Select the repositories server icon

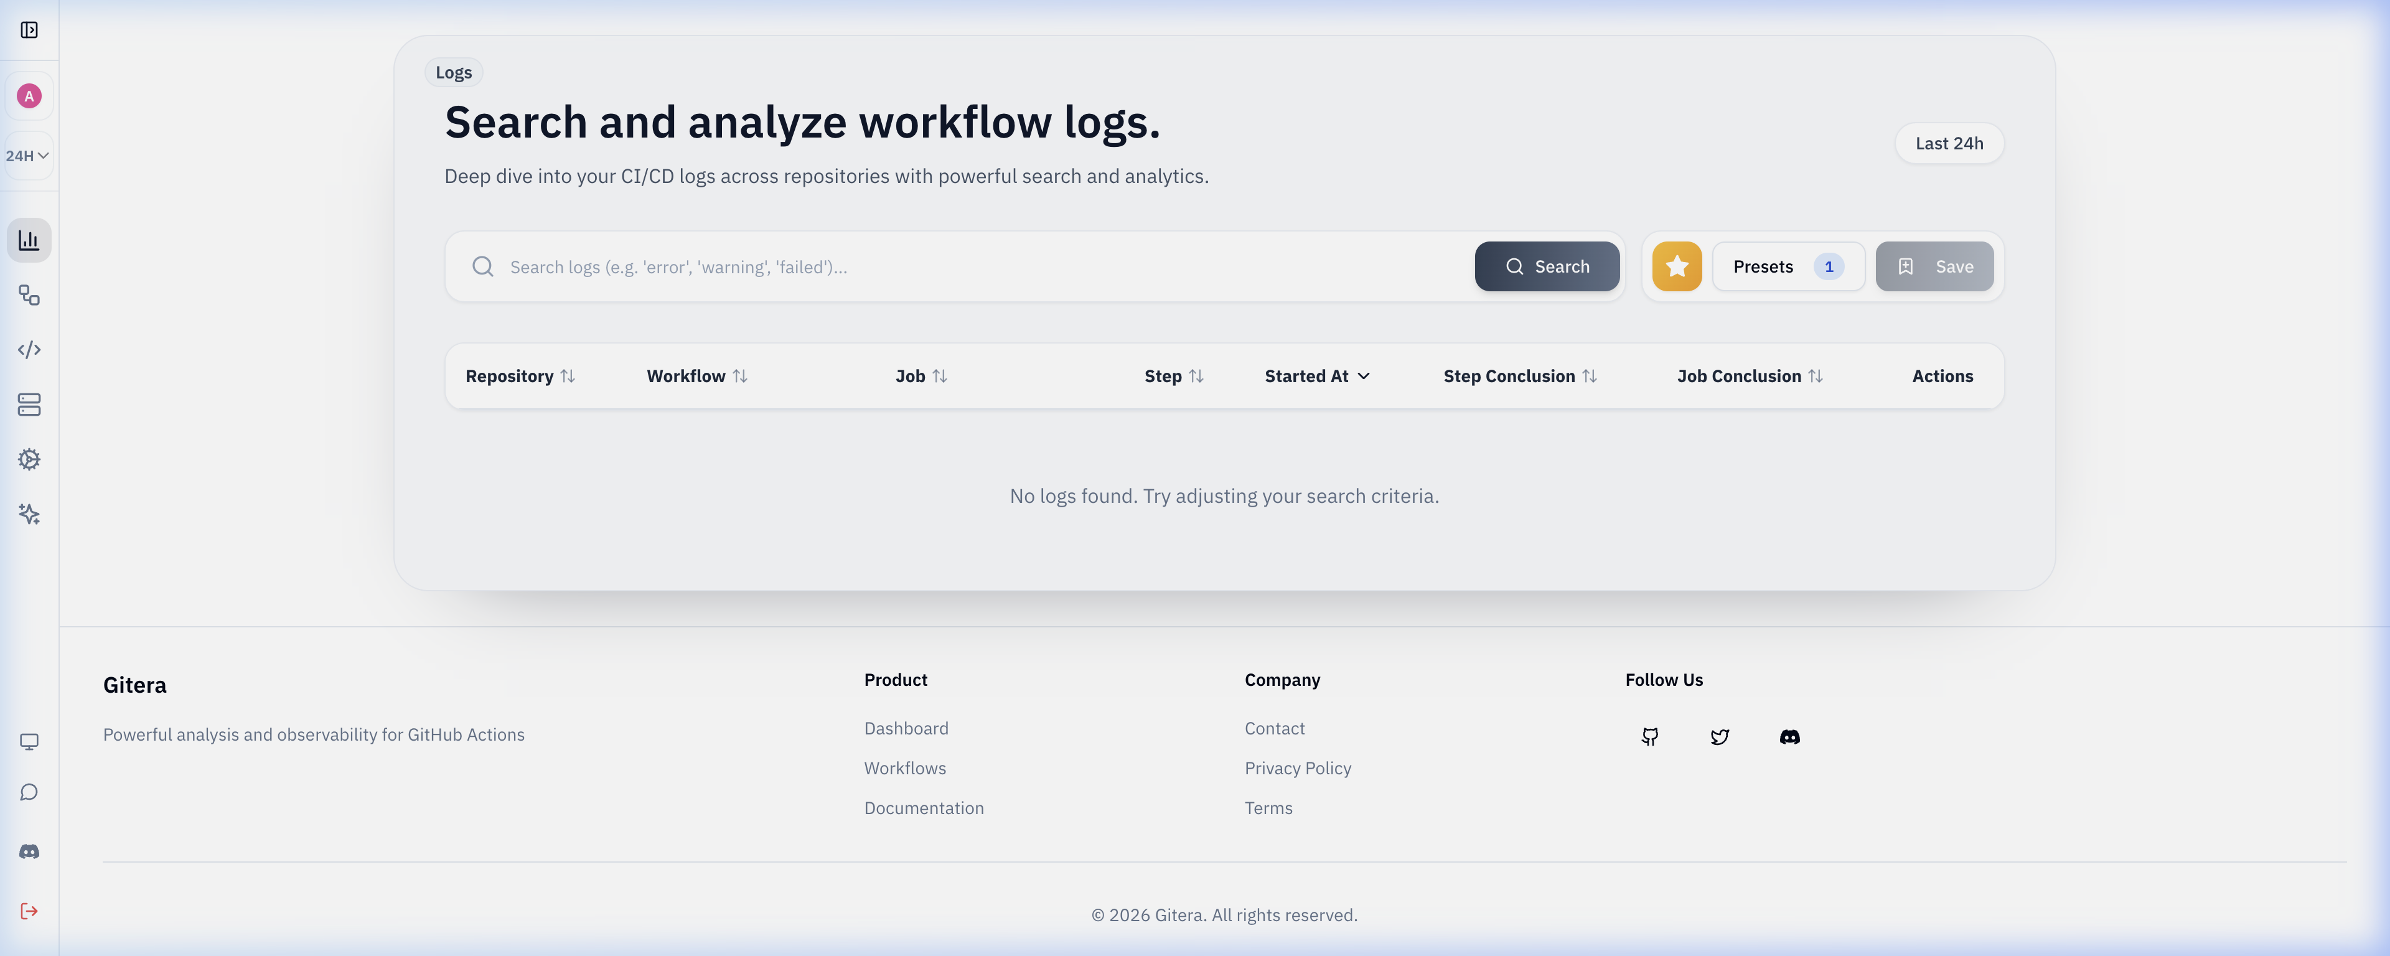29,405
